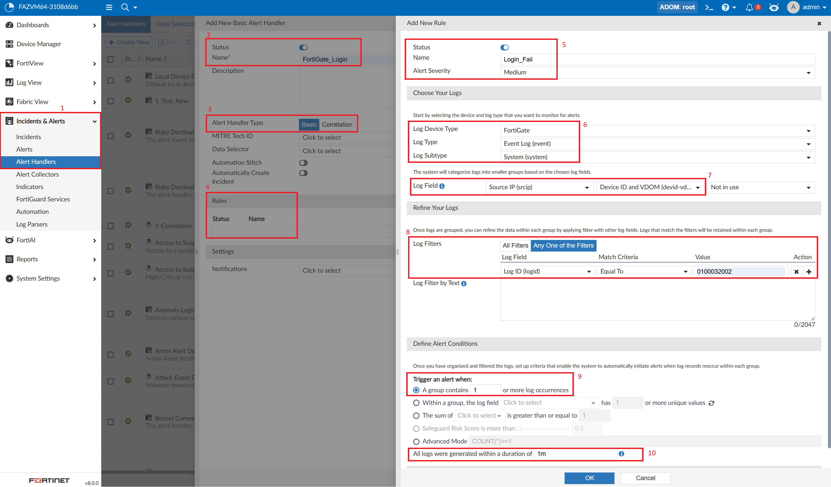
Task: Add another log filter row
Action: pyautogui.click(x=809, y=272)
